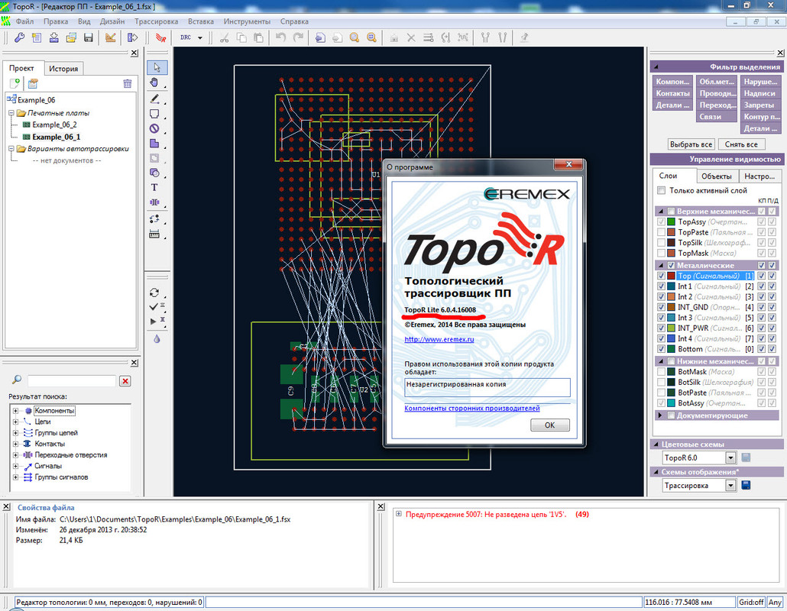Toggle TopAssy layer visibility checkbox
This screenshot has width=787, height=611.
[x=661, y=221]
